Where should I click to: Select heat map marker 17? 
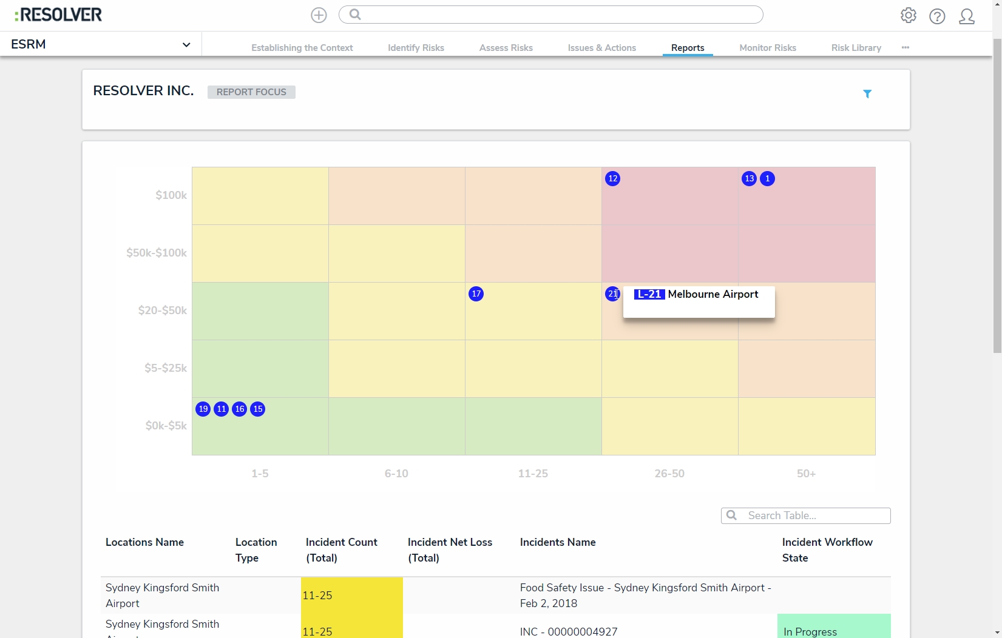pyautogui.click(x=476, y=294)
